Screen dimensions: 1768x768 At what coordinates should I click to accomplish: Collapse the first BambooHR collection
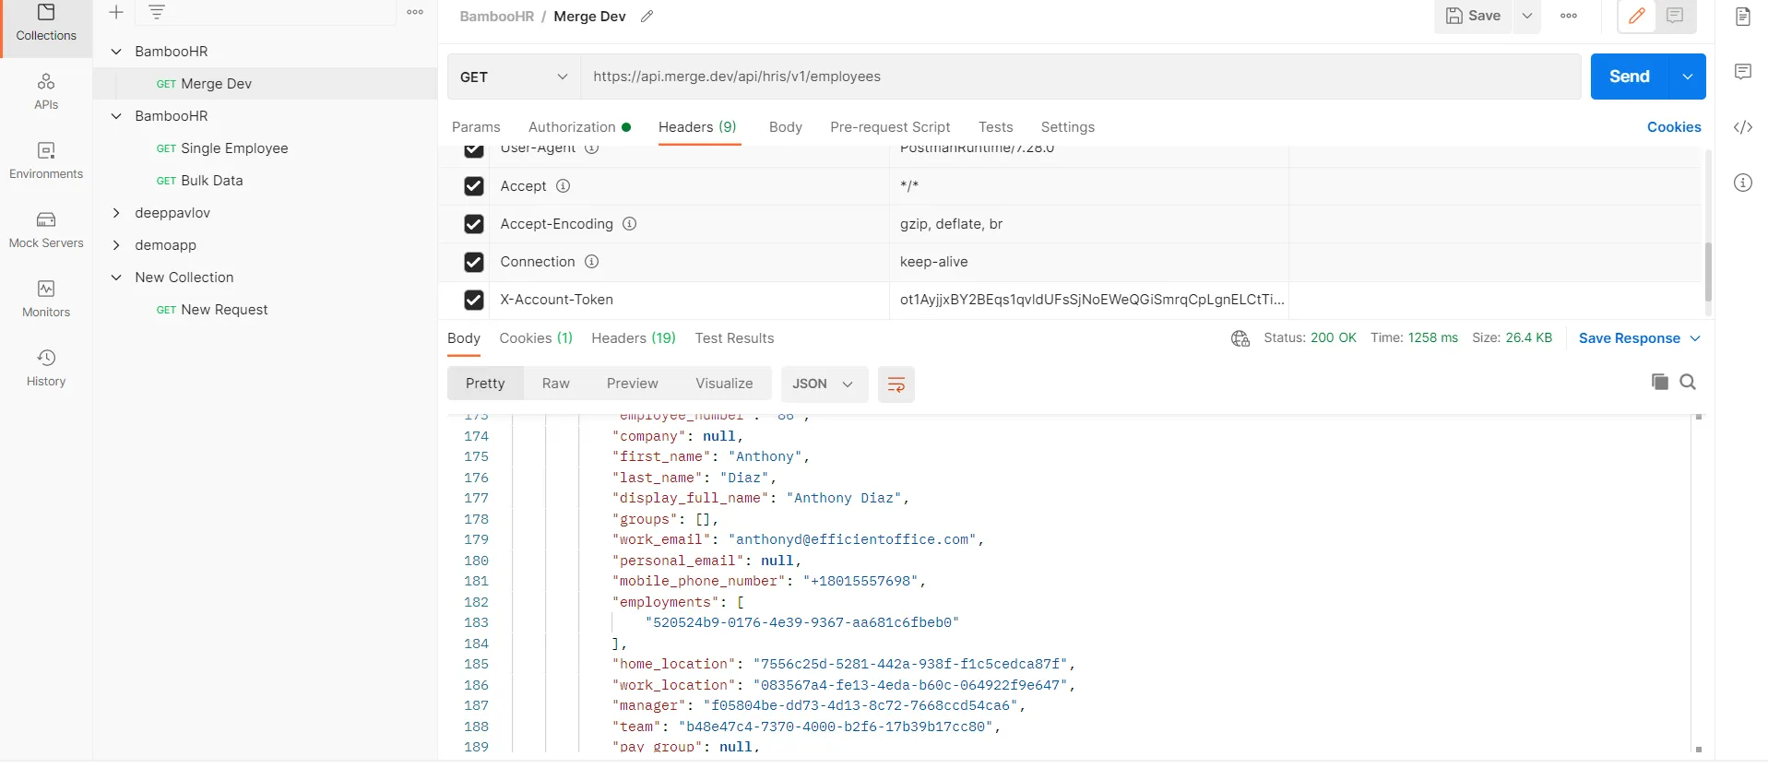(x=116, y=52)
